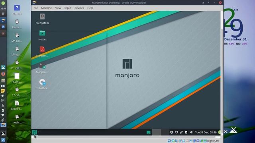
Task: Open the file manager icon in host side panel
Action: tap(3, 80)
